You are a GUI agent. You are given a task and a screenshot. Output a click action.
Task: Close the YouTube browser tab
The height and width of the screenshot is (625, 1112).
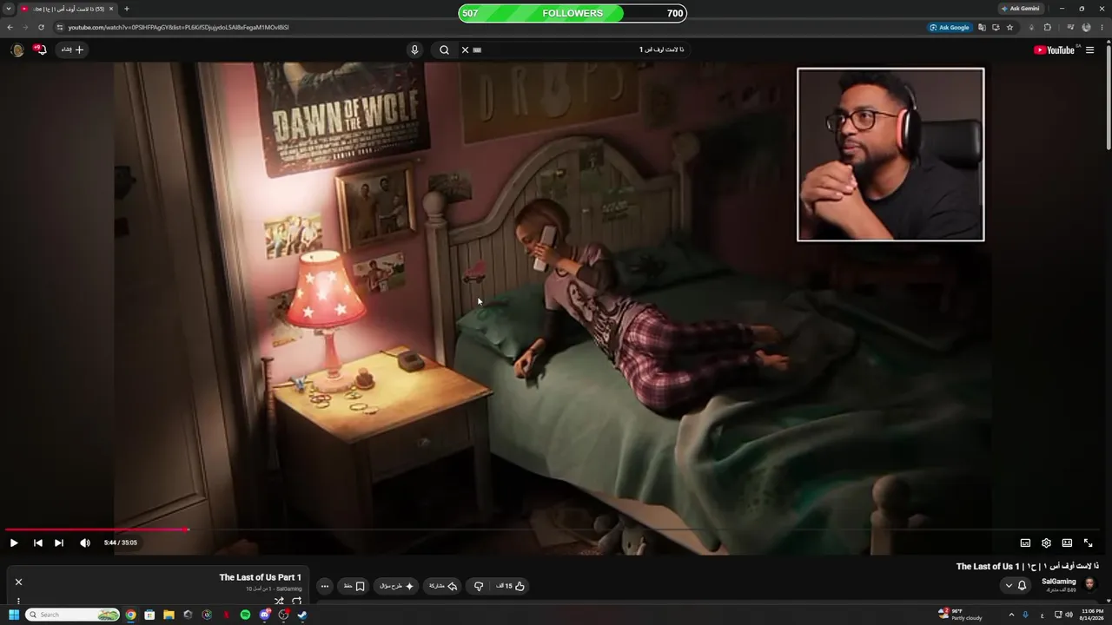tap(111, 9)
